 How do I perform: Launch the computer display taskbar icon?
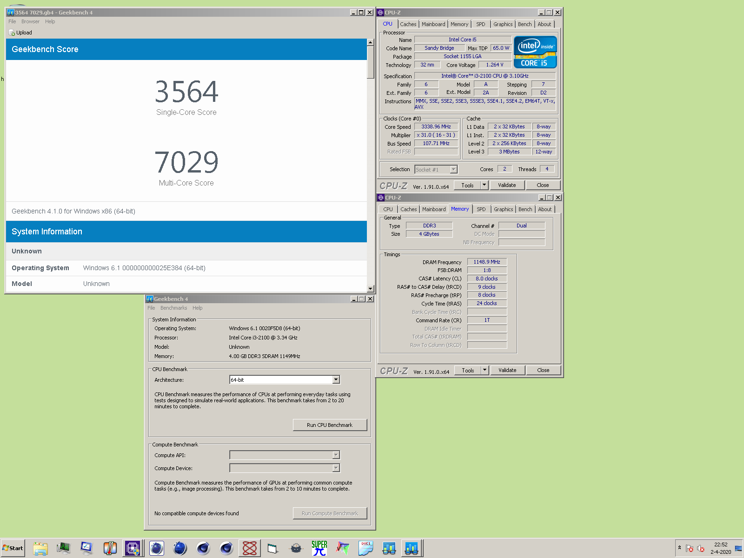click(x=87, y=548)
